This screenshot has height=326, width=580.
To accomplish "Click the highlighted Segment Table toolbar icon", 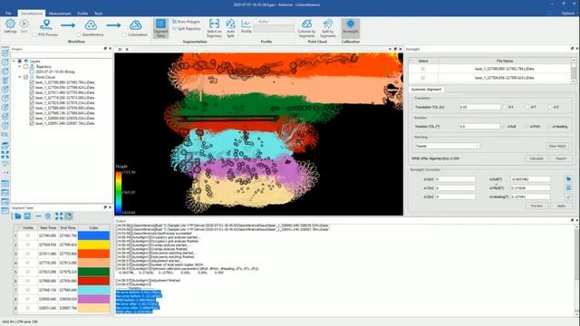I will (69, 216).
